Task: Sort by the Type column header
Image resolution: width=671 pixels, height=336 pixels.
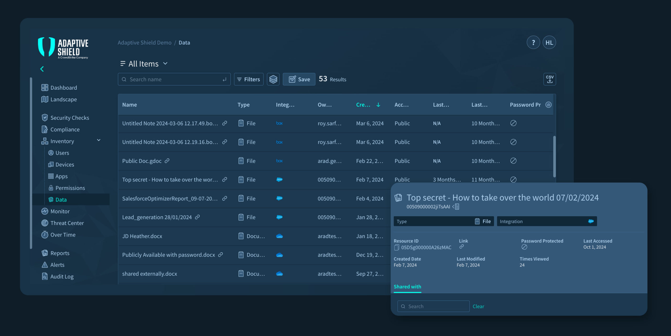Action: pyautogui.click(x=243, y=105)
